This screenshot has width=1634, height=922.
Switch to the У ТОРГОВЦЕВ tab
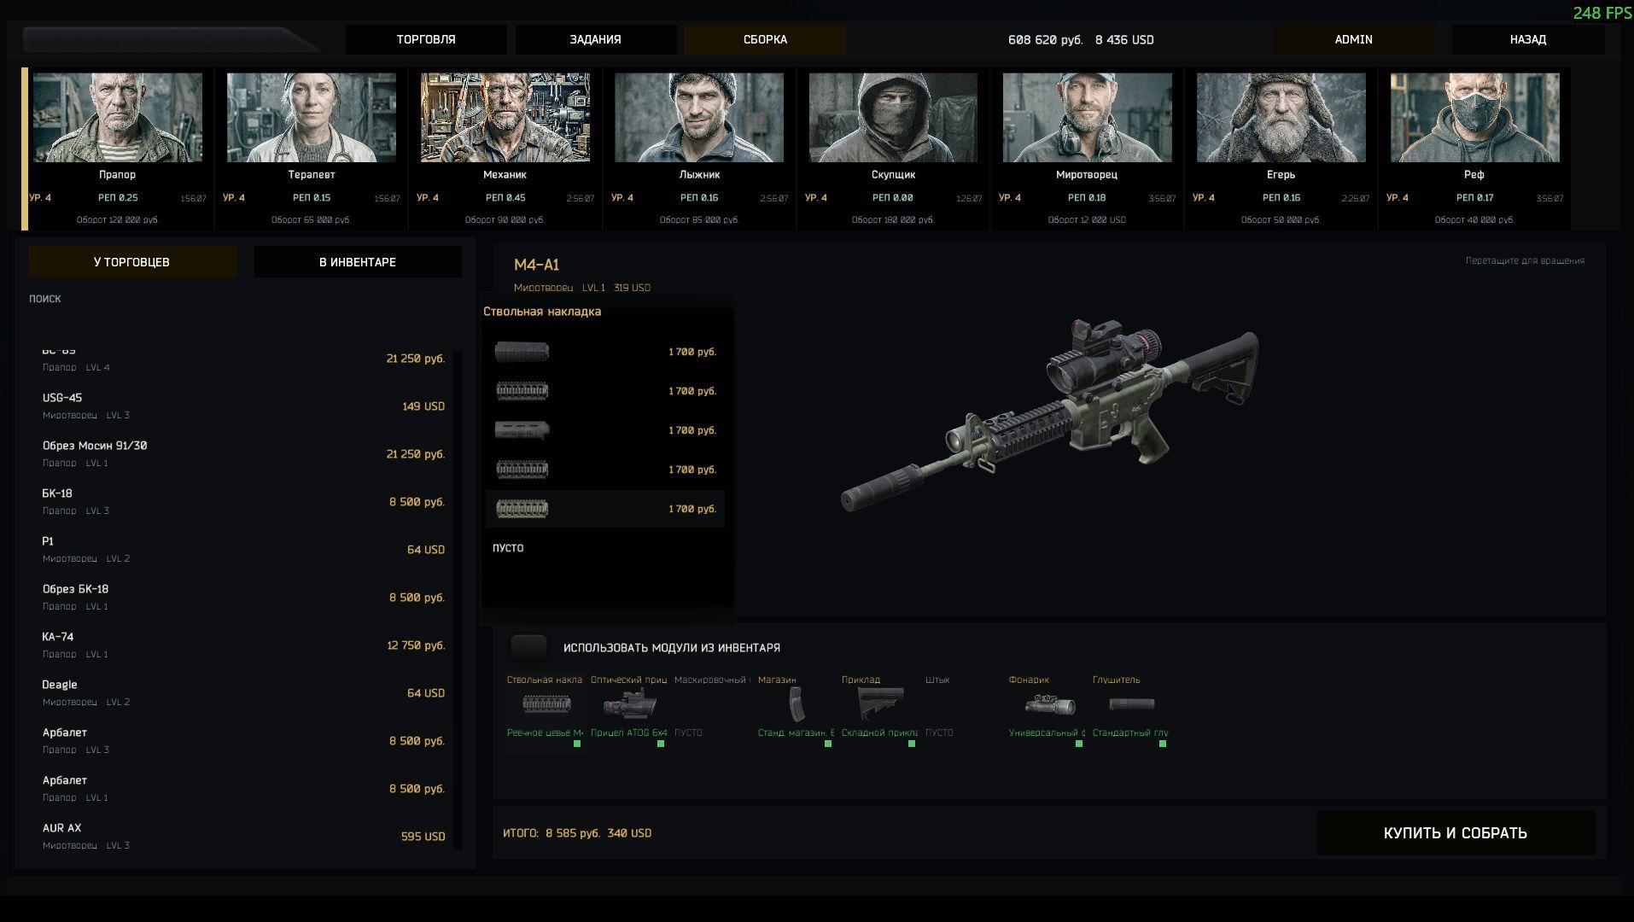pos(132,262)
